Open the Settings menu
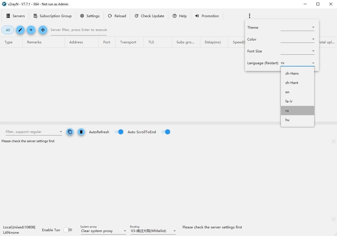Viewport: 337px width, 236px height. [x=90, y=16]
